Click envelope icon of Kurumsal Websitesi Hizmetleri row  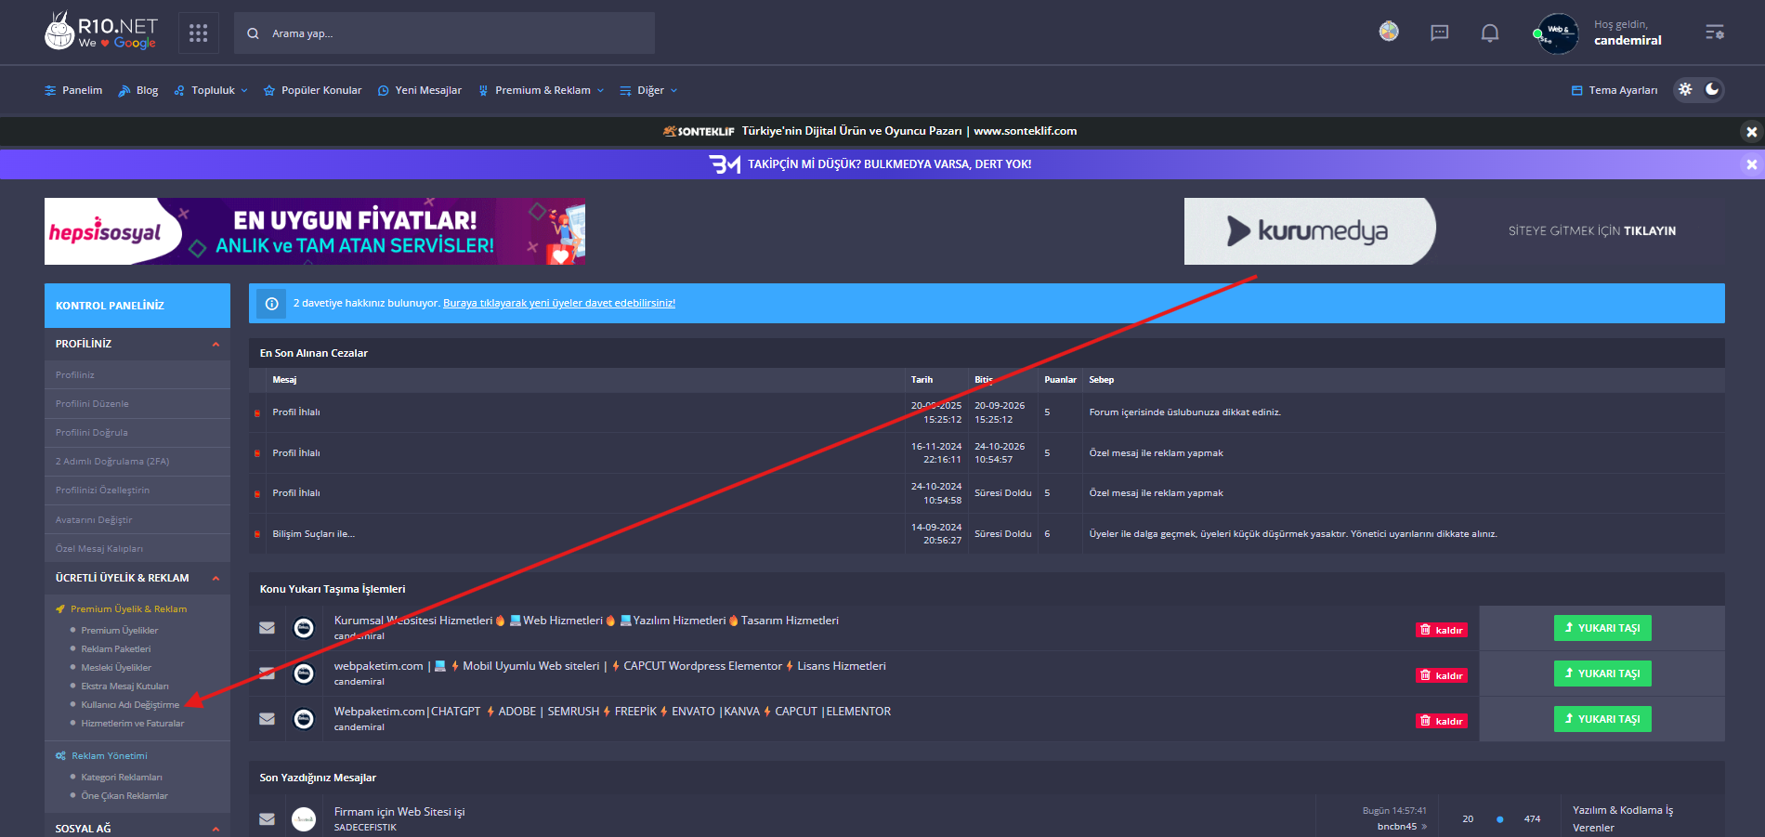click(267, 628)
